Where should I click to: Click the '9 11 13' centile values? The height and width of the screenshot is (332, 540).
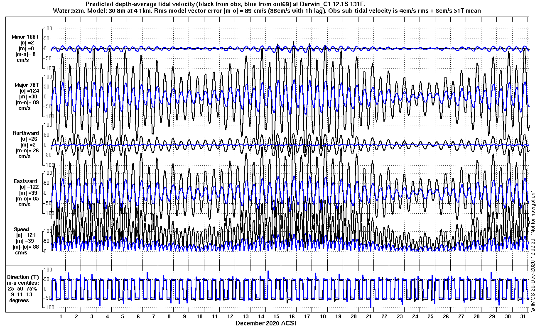22,294
